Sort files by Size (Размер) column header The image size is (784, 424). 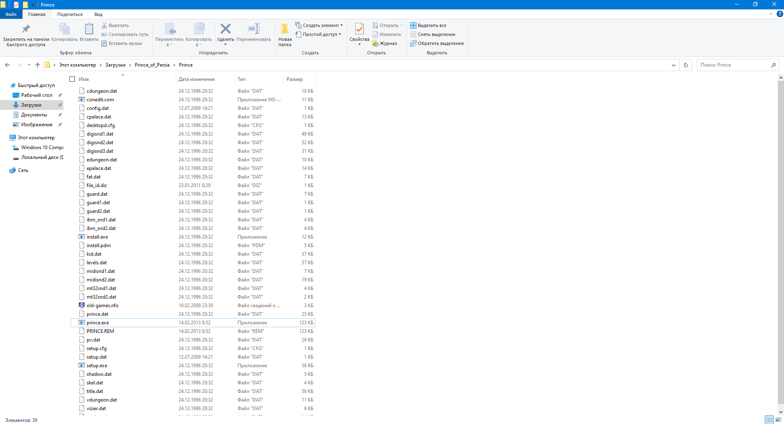pyautogui.click(x=295, y=79)
